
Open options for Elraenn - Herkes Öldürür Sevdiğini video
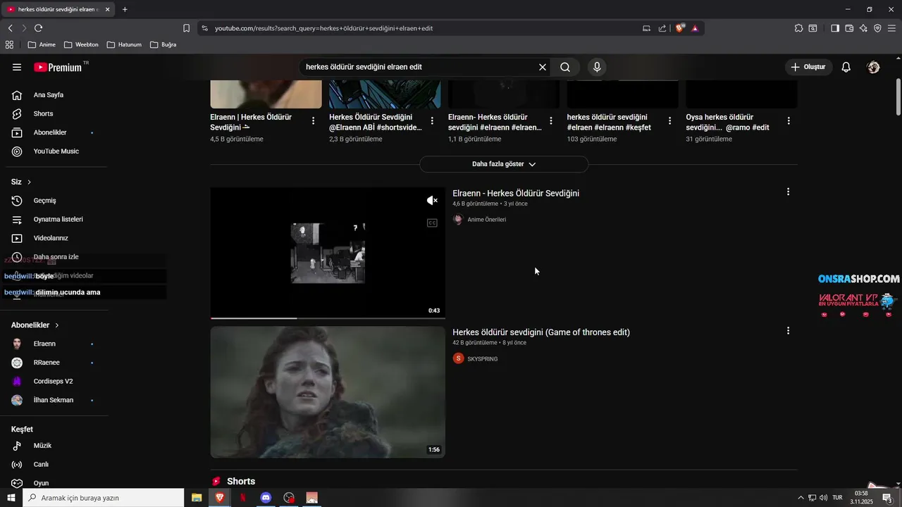click(788, 192)
